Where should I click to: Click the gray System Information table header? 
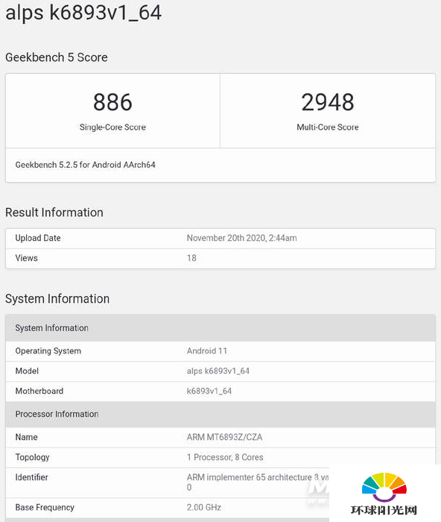click(220, 328)
